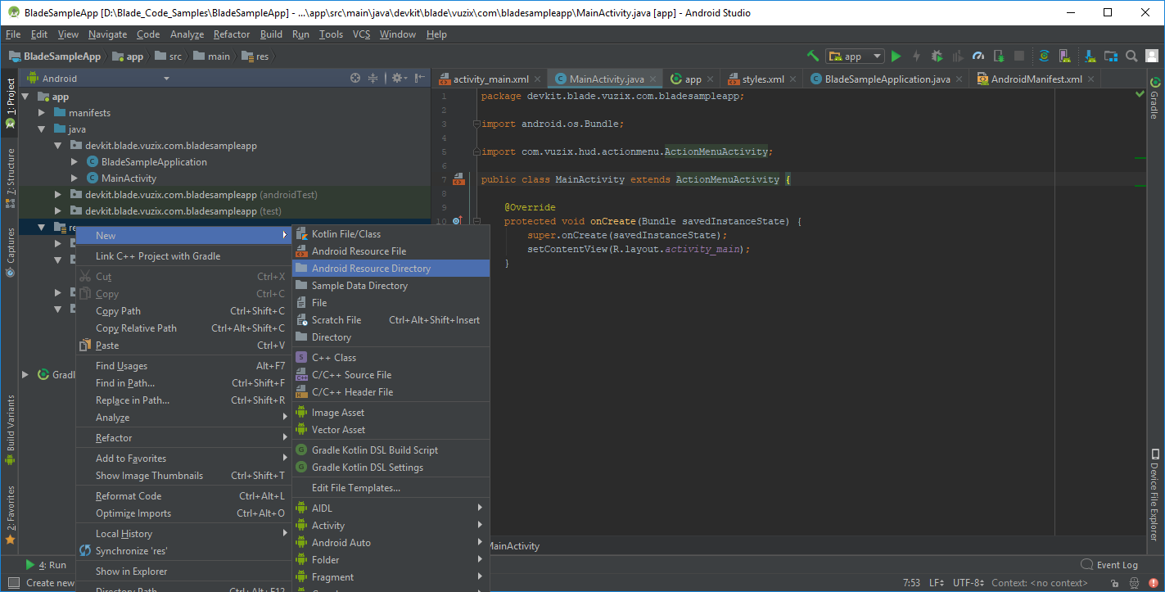Open the SDK Manager download icon
The width and height of the screenshot is (1165, 592).
[x=1090, y=56]
